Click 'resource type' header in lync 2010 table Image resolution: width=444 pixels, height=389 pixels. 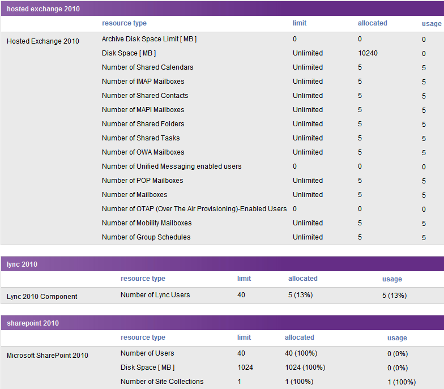[143, 279]
